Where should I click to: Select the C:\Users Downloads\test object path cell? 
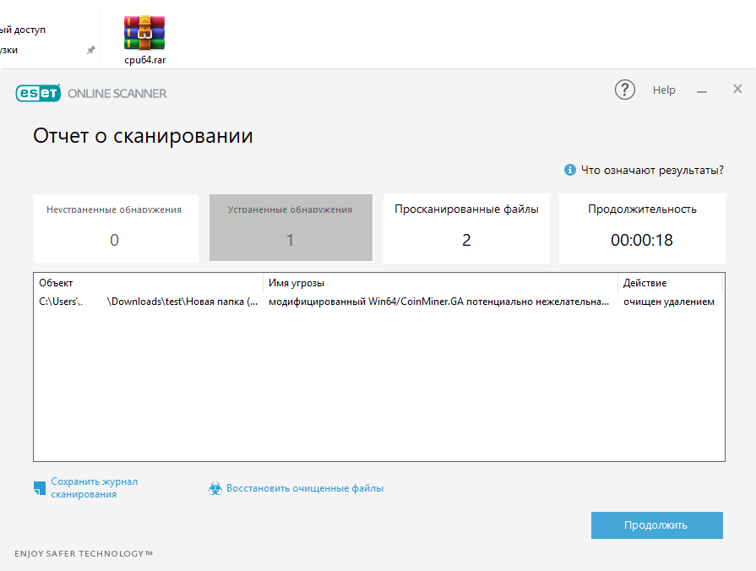pyautogui.click(x=149, y=302)
